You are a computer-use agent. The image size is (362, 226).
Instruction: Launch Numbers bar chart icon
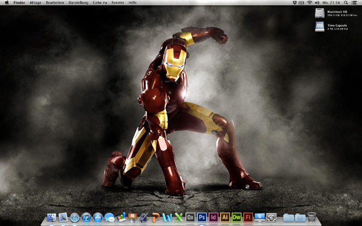pyautogui.click(x=121, y=217)
